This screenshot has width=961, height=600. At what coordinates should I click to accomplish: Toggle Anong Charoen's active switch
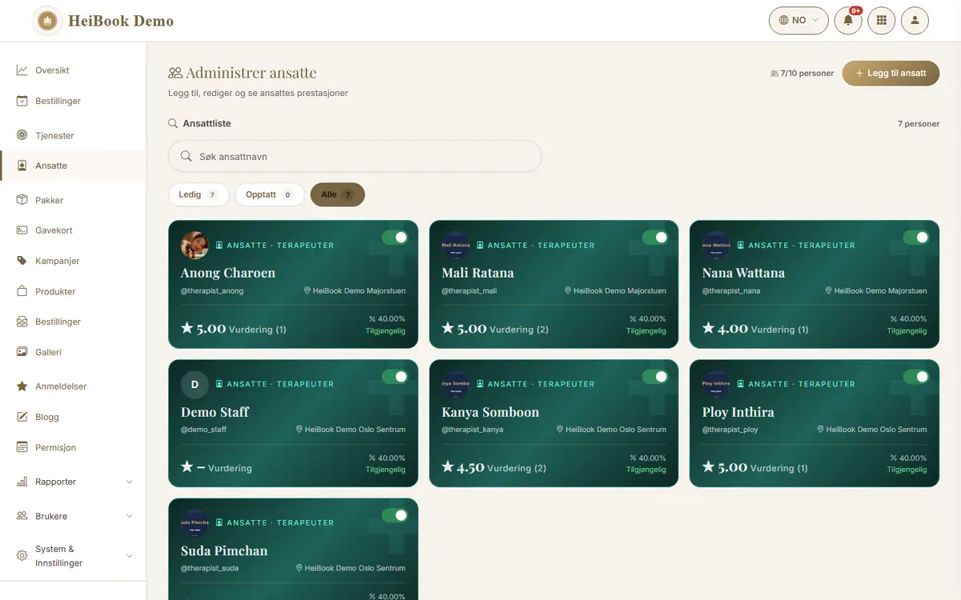[x=395, y=238]
